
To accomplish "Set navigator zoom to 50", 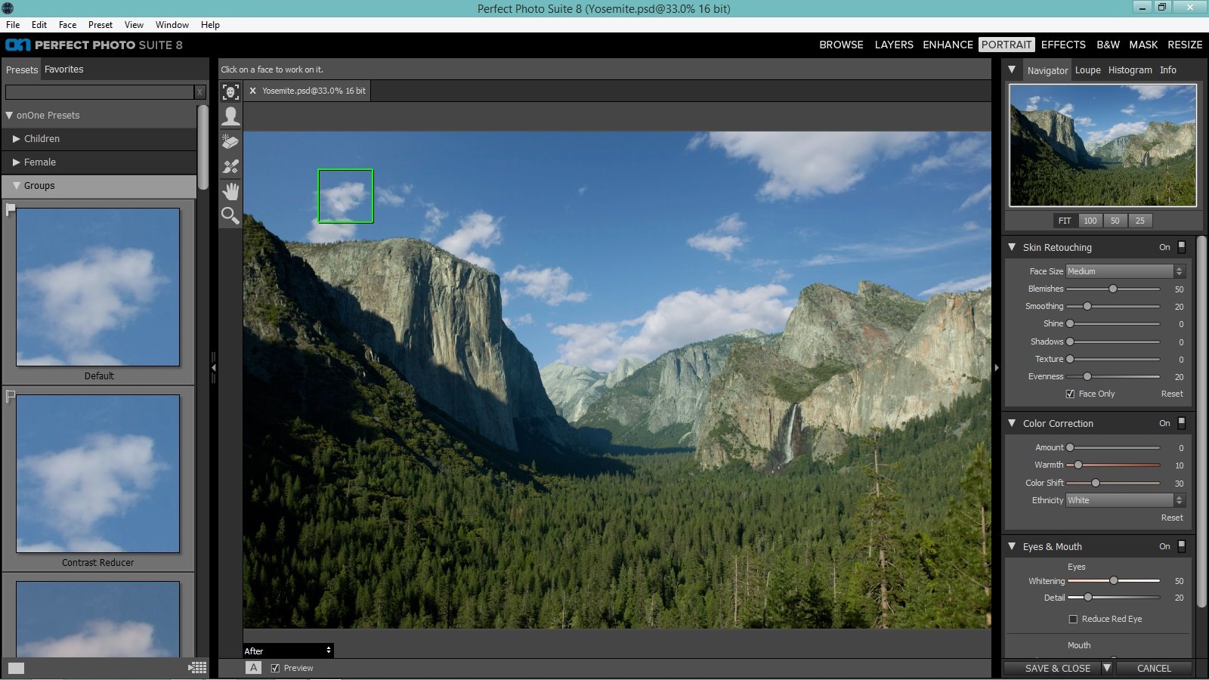I will pos(1115,221).
